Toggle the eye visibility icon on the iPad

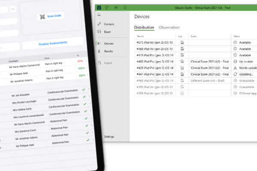coord(13,9)
